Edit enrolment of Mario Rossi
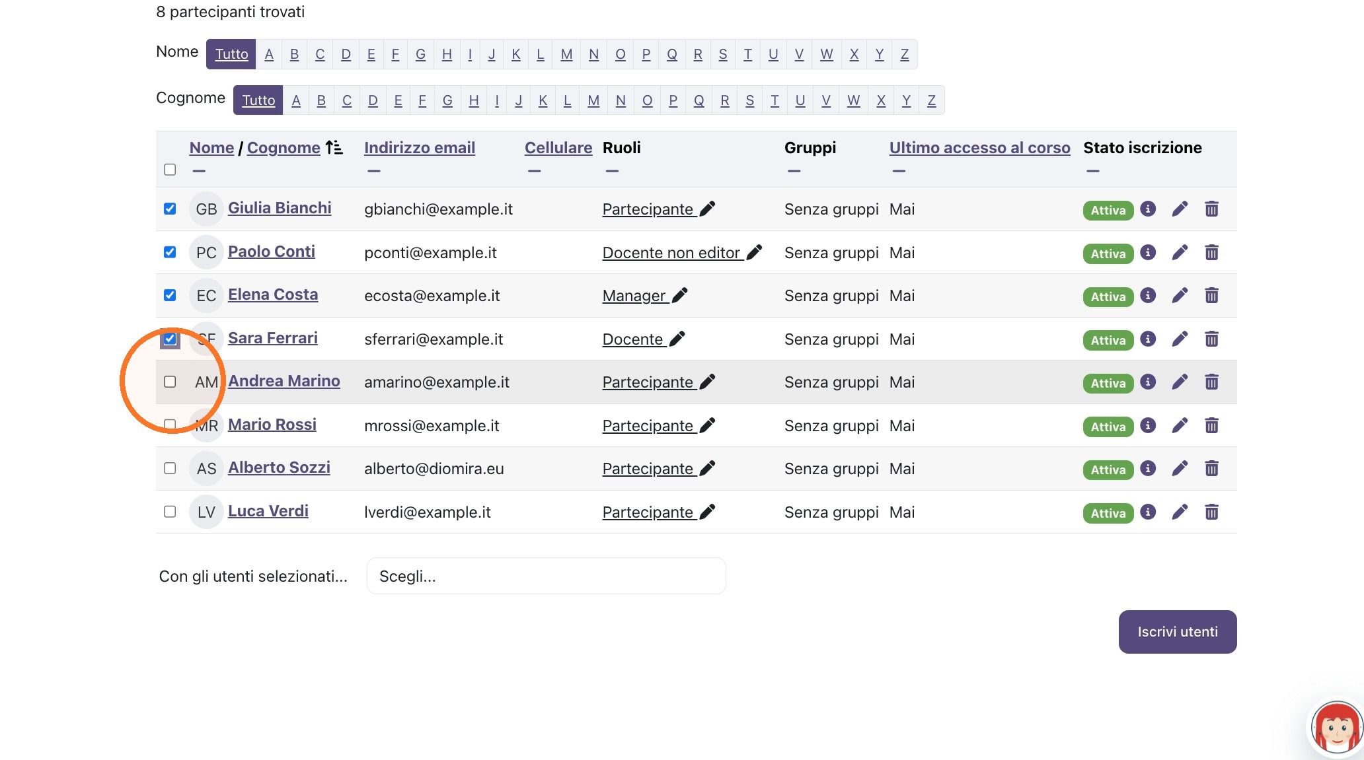The image size is (1364, 760). click(x=1180, y=425)
